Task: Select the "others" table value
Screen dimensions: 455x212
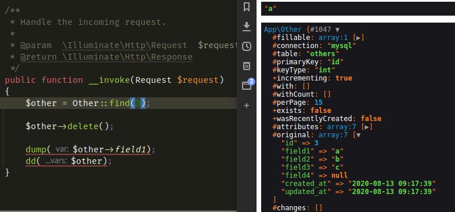Action: click(x=323, y=54)
